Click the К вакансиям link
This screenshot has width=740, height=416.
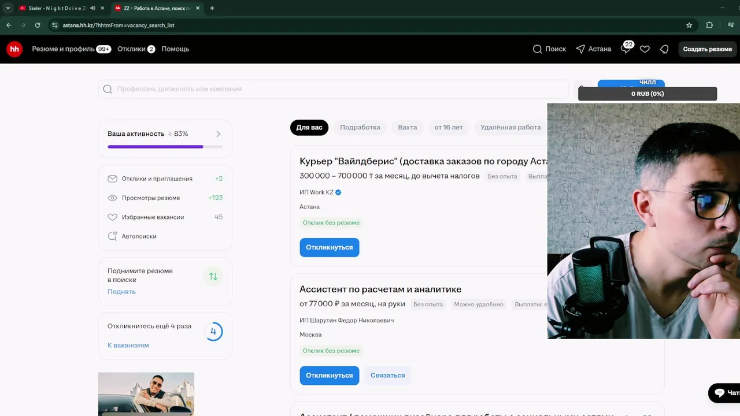pyautogui.click(x=128, y=346)
